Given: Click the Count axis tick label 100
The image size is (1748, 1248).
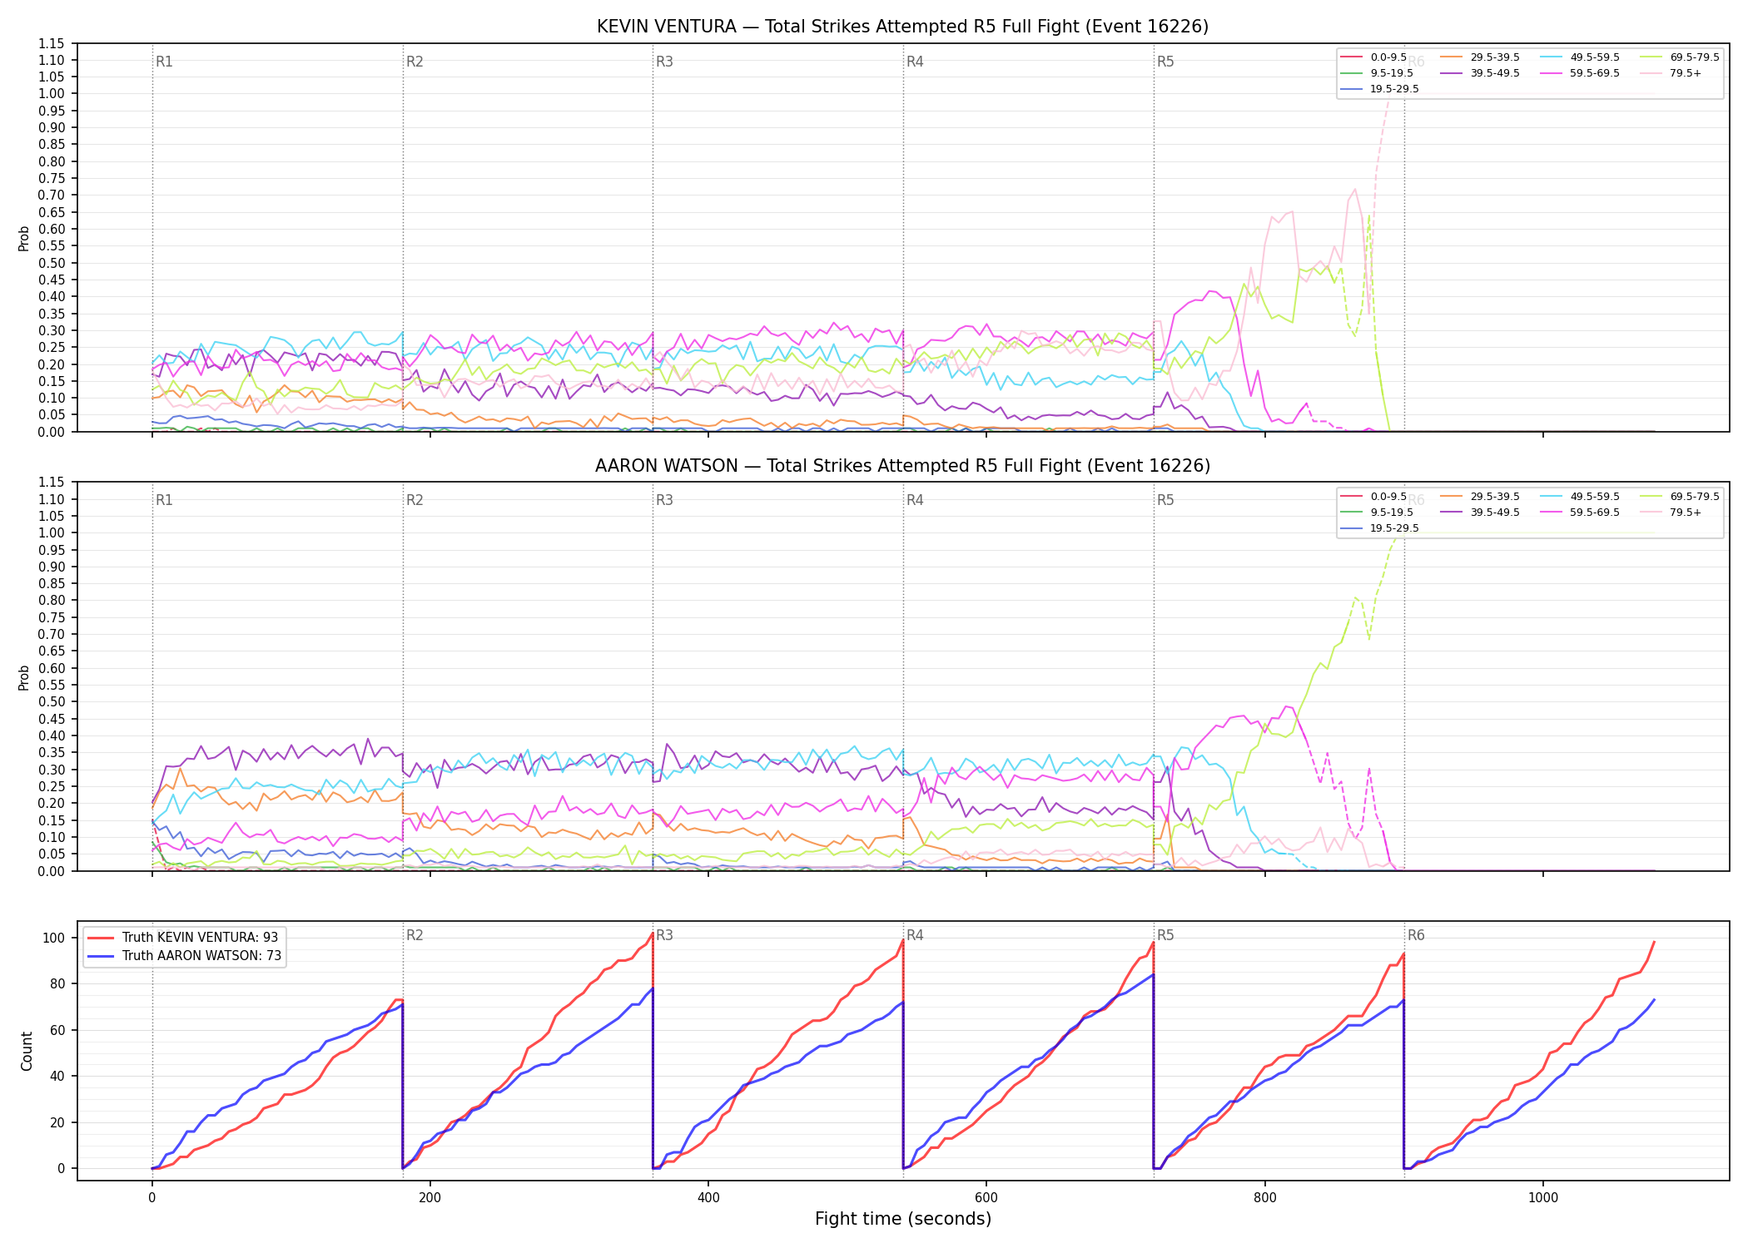Looking at the screenshot, I should (54, 938).
